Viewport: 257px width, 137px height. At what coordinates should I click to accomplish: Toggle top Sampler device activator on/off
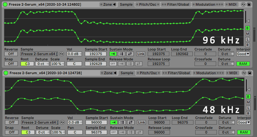(5, 4)
